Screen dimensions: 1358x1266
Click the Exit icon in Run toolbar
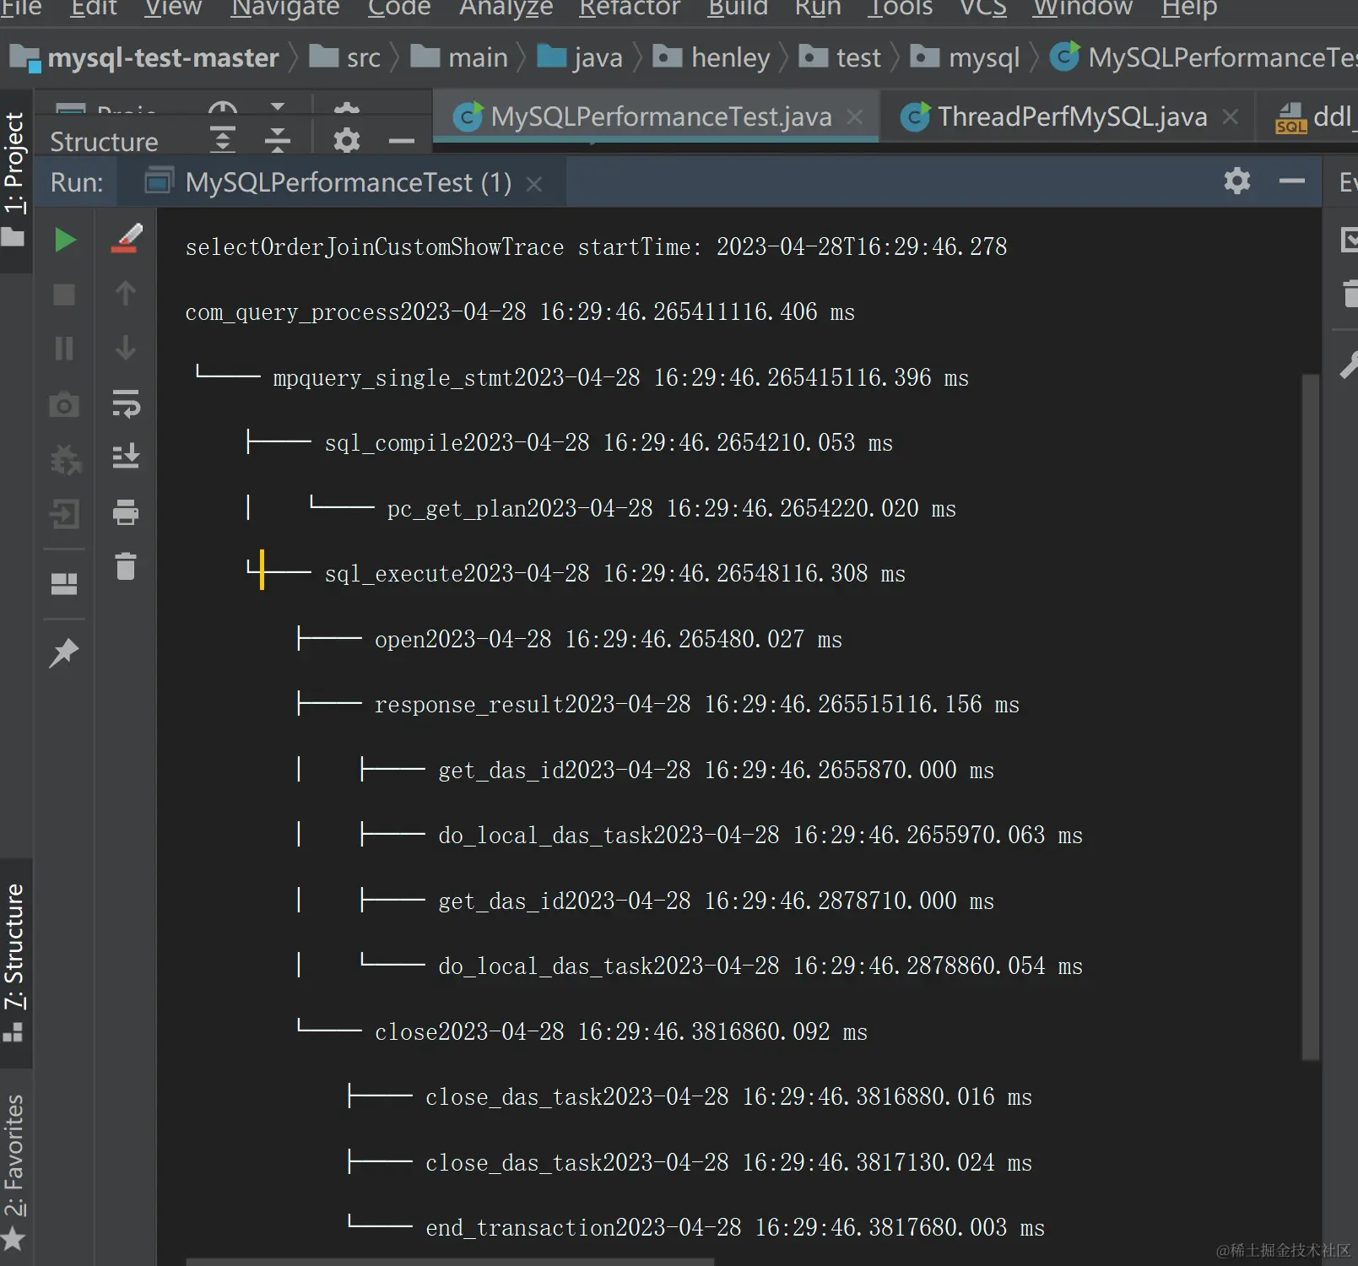tap(65, 513)
